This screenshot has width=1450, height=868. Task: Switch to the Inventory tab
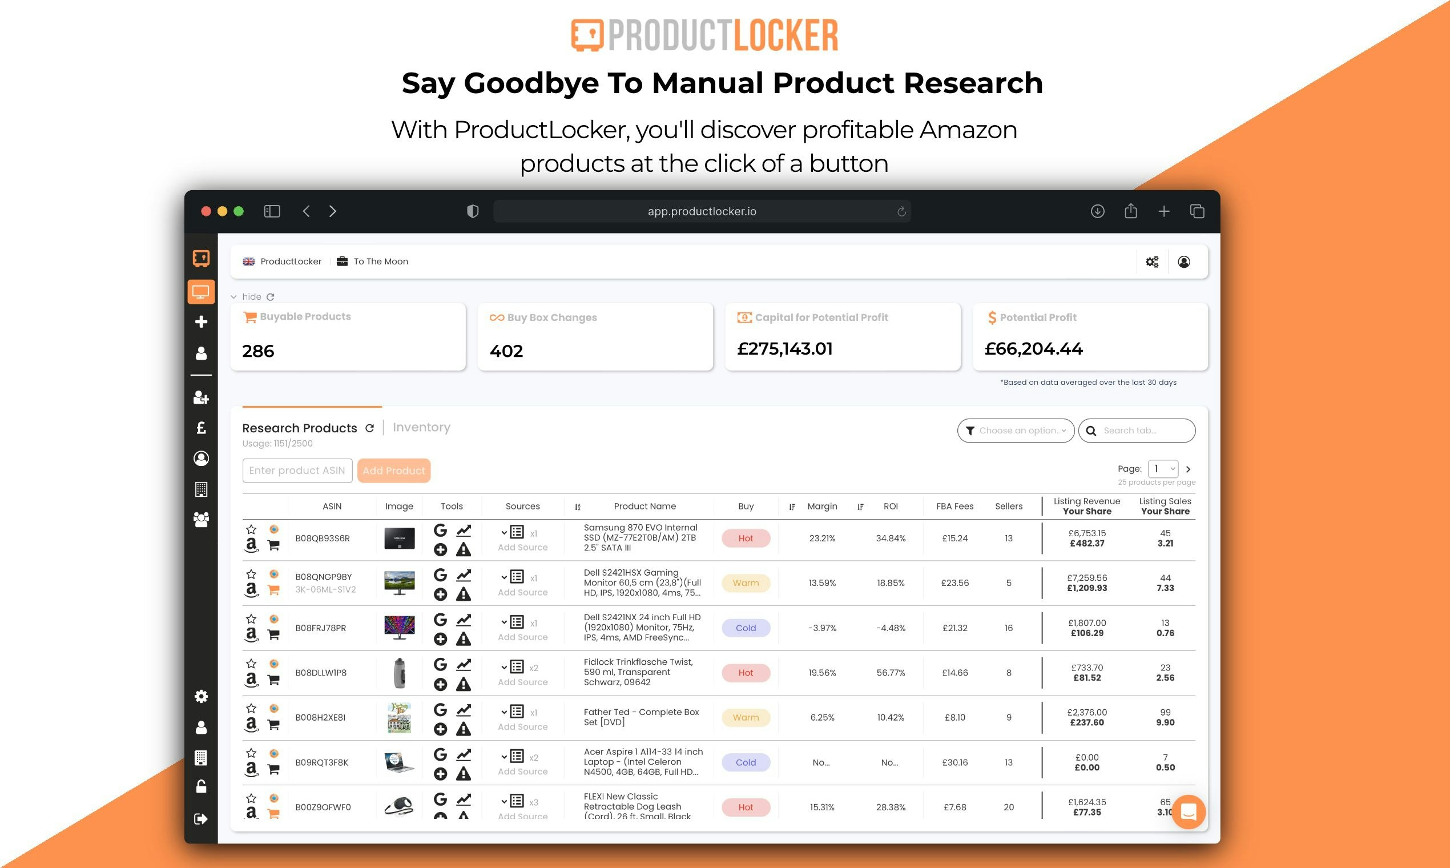[421, 427]
